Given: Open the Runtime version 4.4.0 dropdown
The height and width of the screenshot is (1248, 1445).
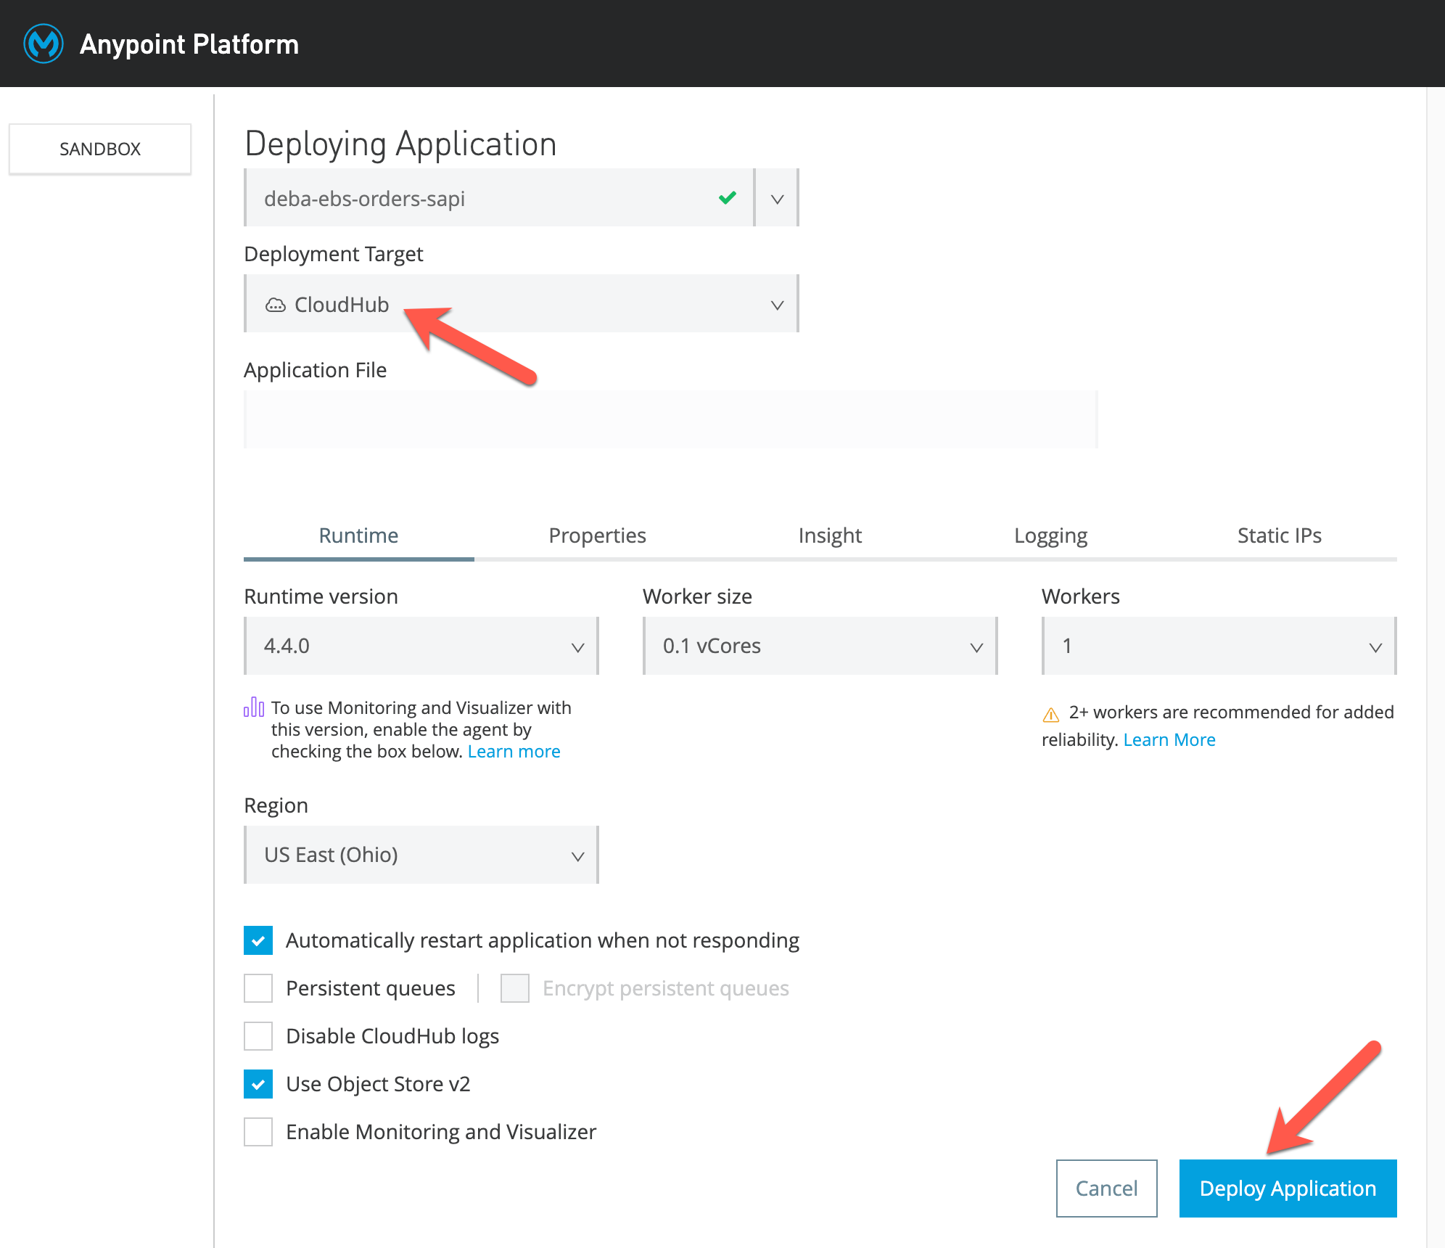Looking at the screenshot, I should [x=421, y=646].
